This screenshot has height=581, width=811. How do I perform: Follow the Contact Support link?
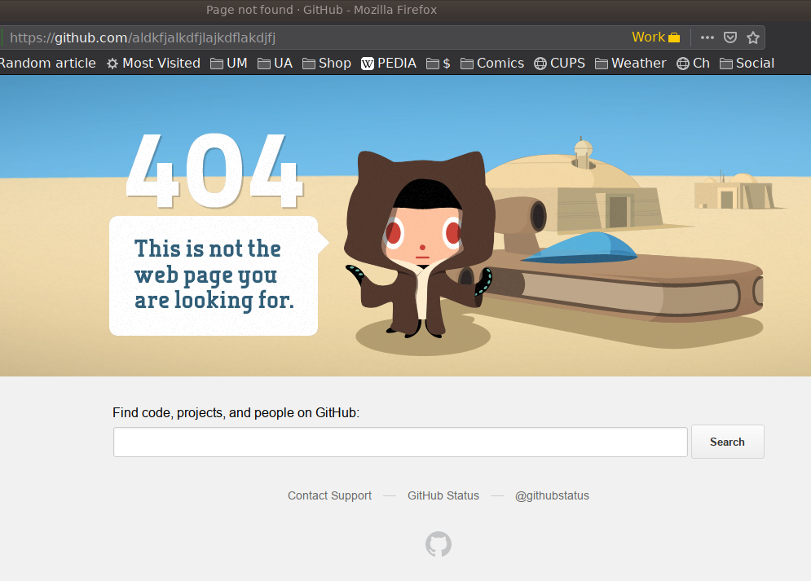[x=329, y=495]
